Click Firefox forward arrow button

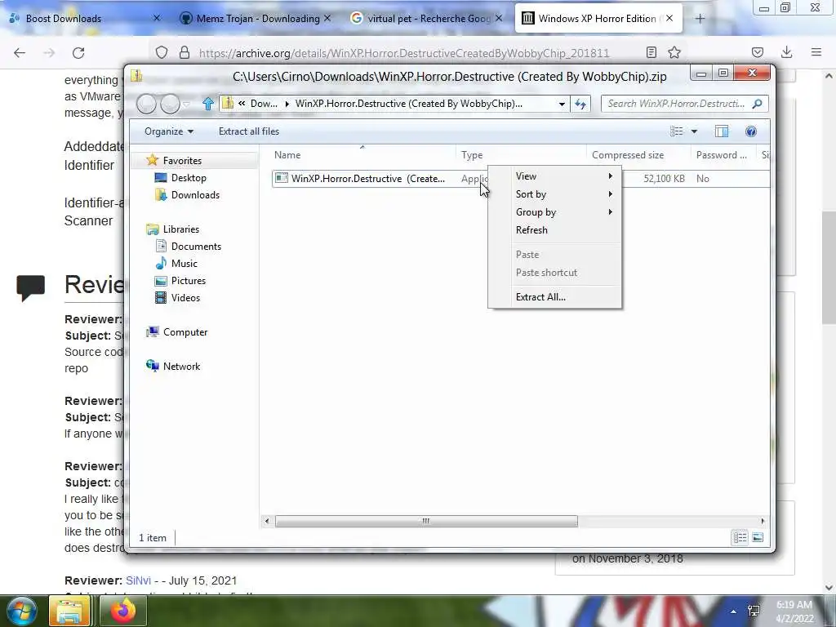point(49,53)
